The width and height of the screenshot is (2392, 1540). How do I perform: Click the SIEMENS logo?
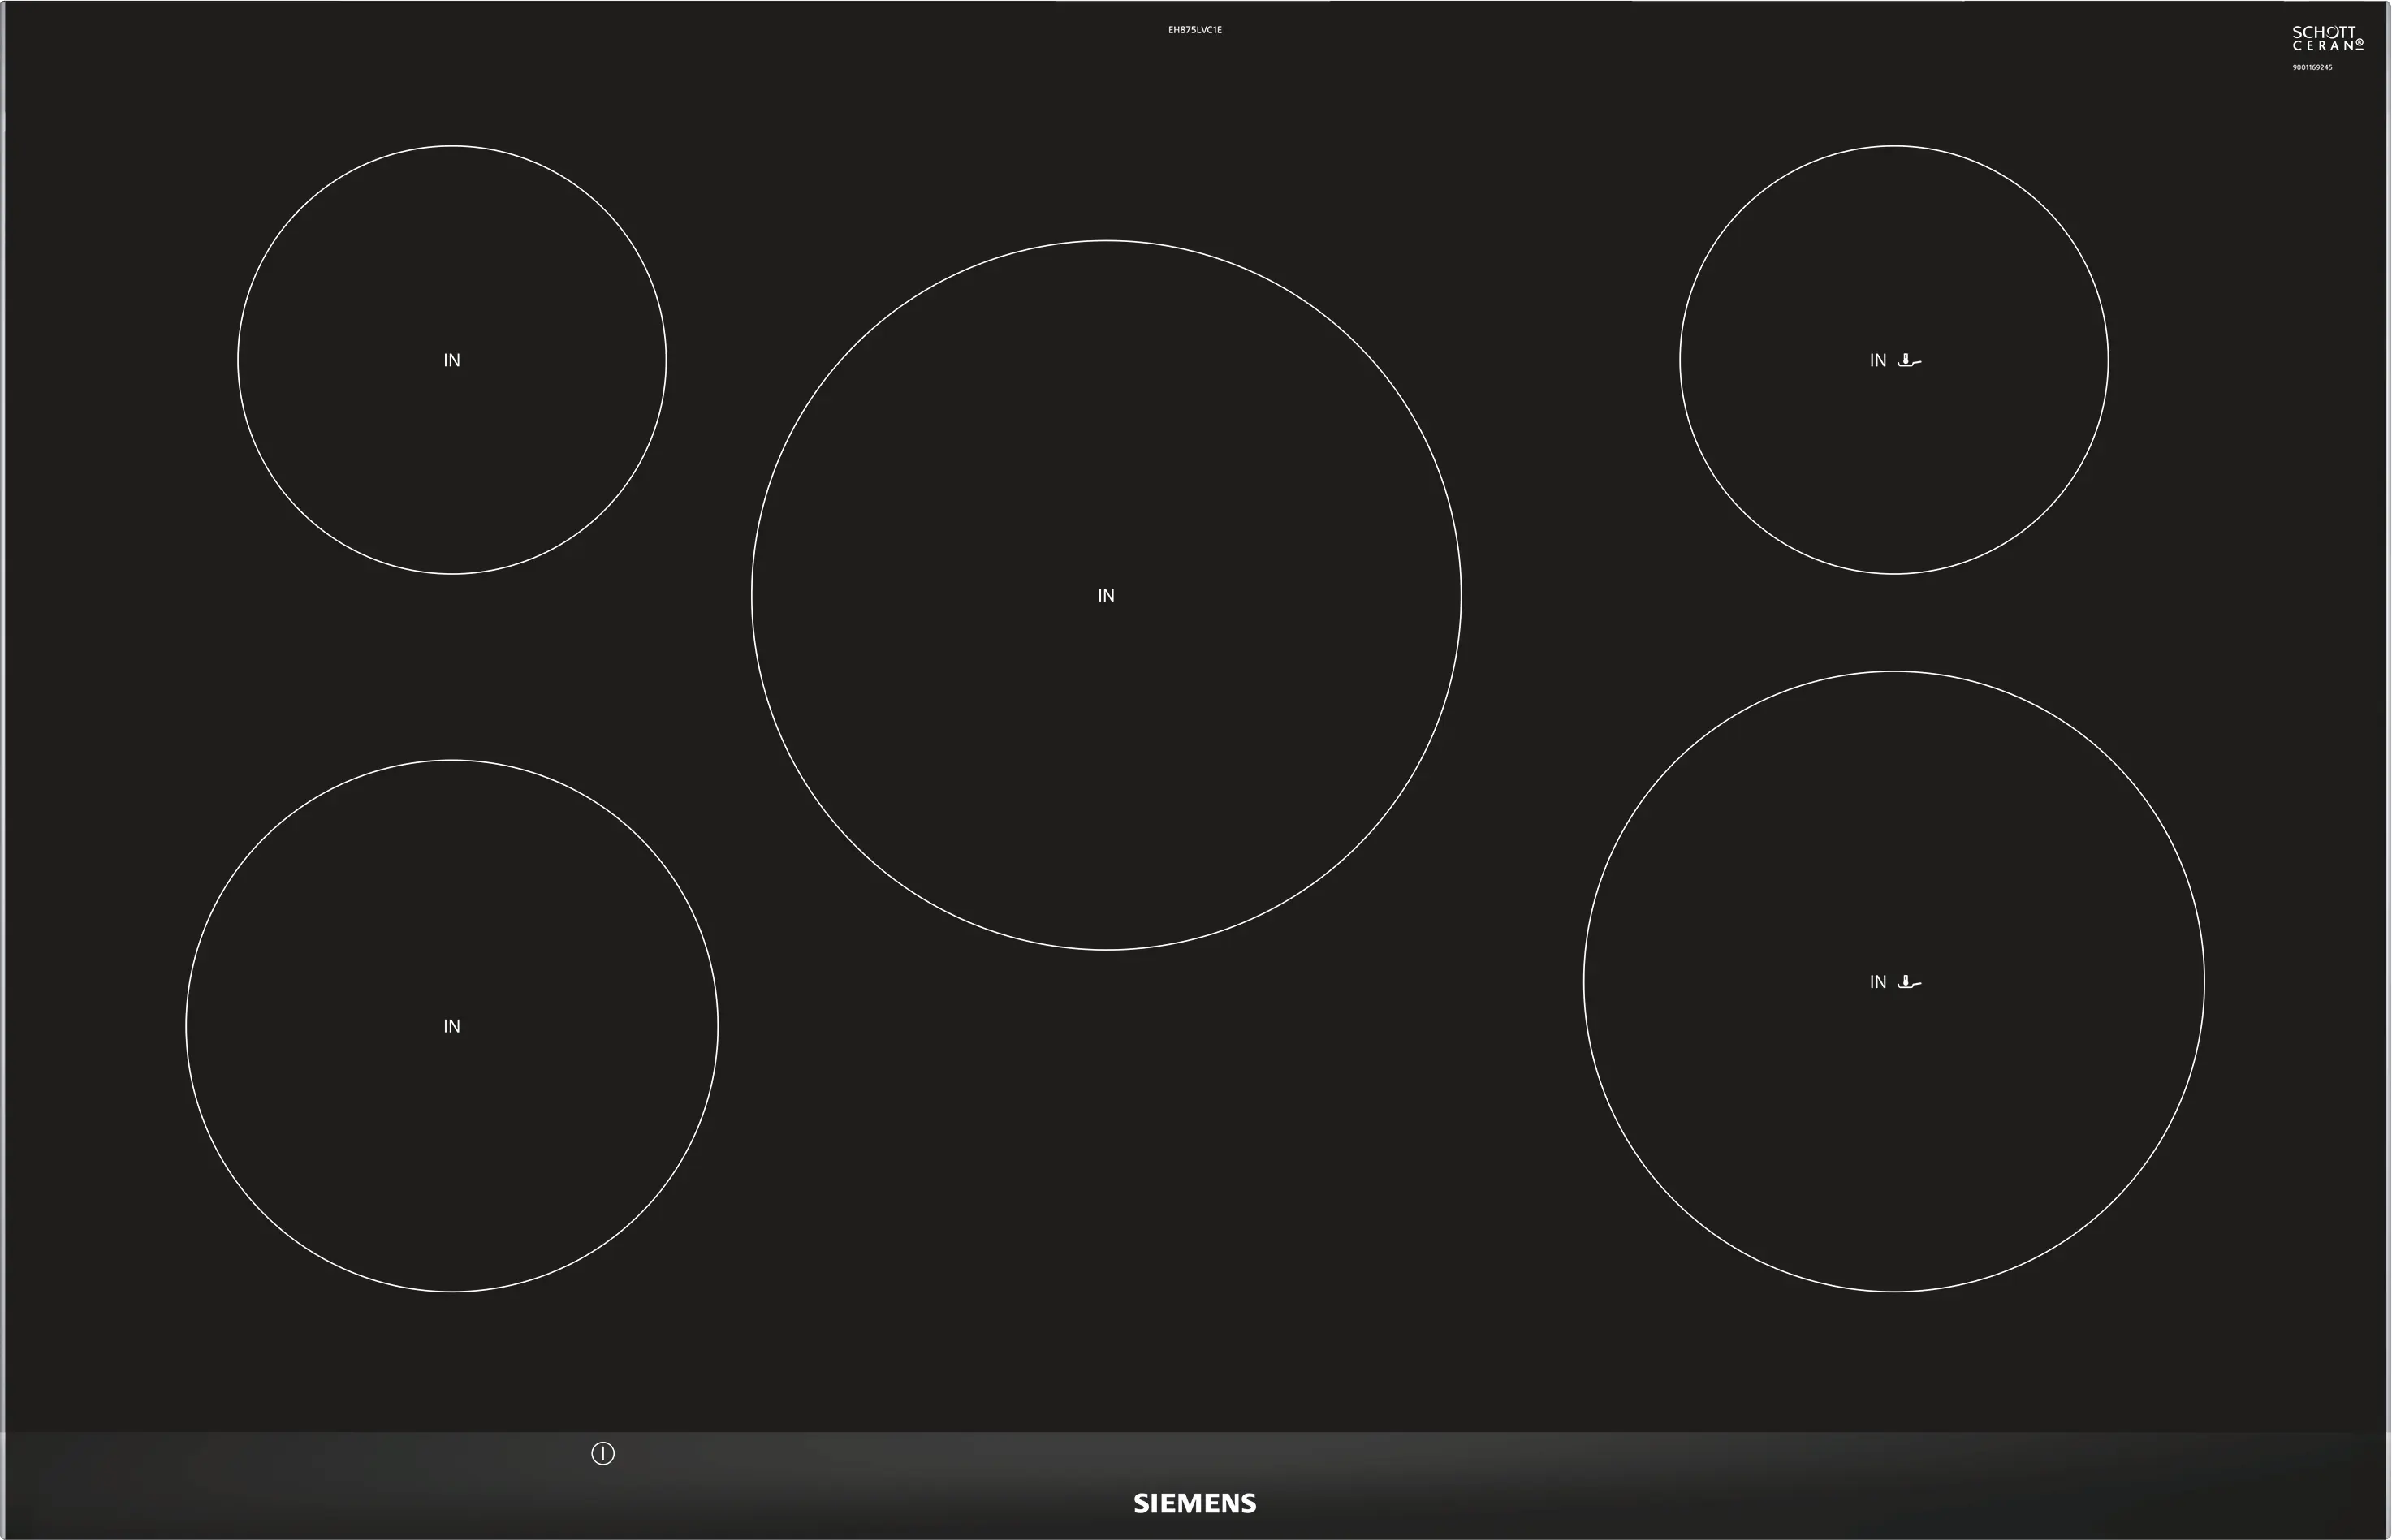click(x=1194, y=1503)
